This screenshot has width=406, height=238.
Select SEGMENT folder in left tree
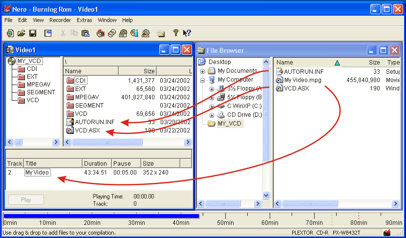[x=41, y=92]
